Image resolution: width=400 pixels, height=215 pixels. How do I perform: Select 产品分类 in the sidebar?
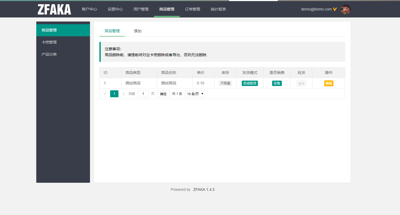49,54
